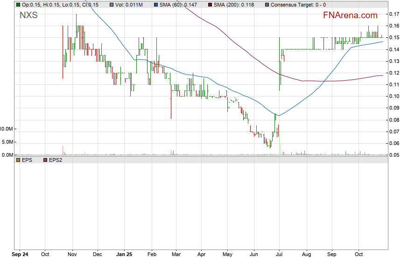Click the 0.17 price level on the price axis

(x=394, y=14)
